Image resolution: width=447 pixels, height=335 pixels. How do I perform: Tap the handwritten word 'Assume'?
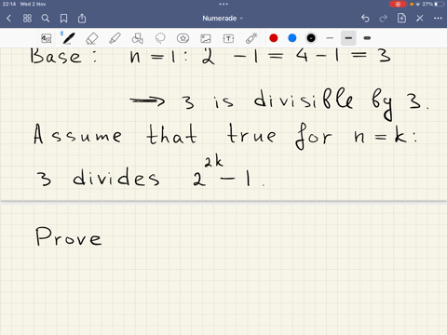tap(77, 134)
